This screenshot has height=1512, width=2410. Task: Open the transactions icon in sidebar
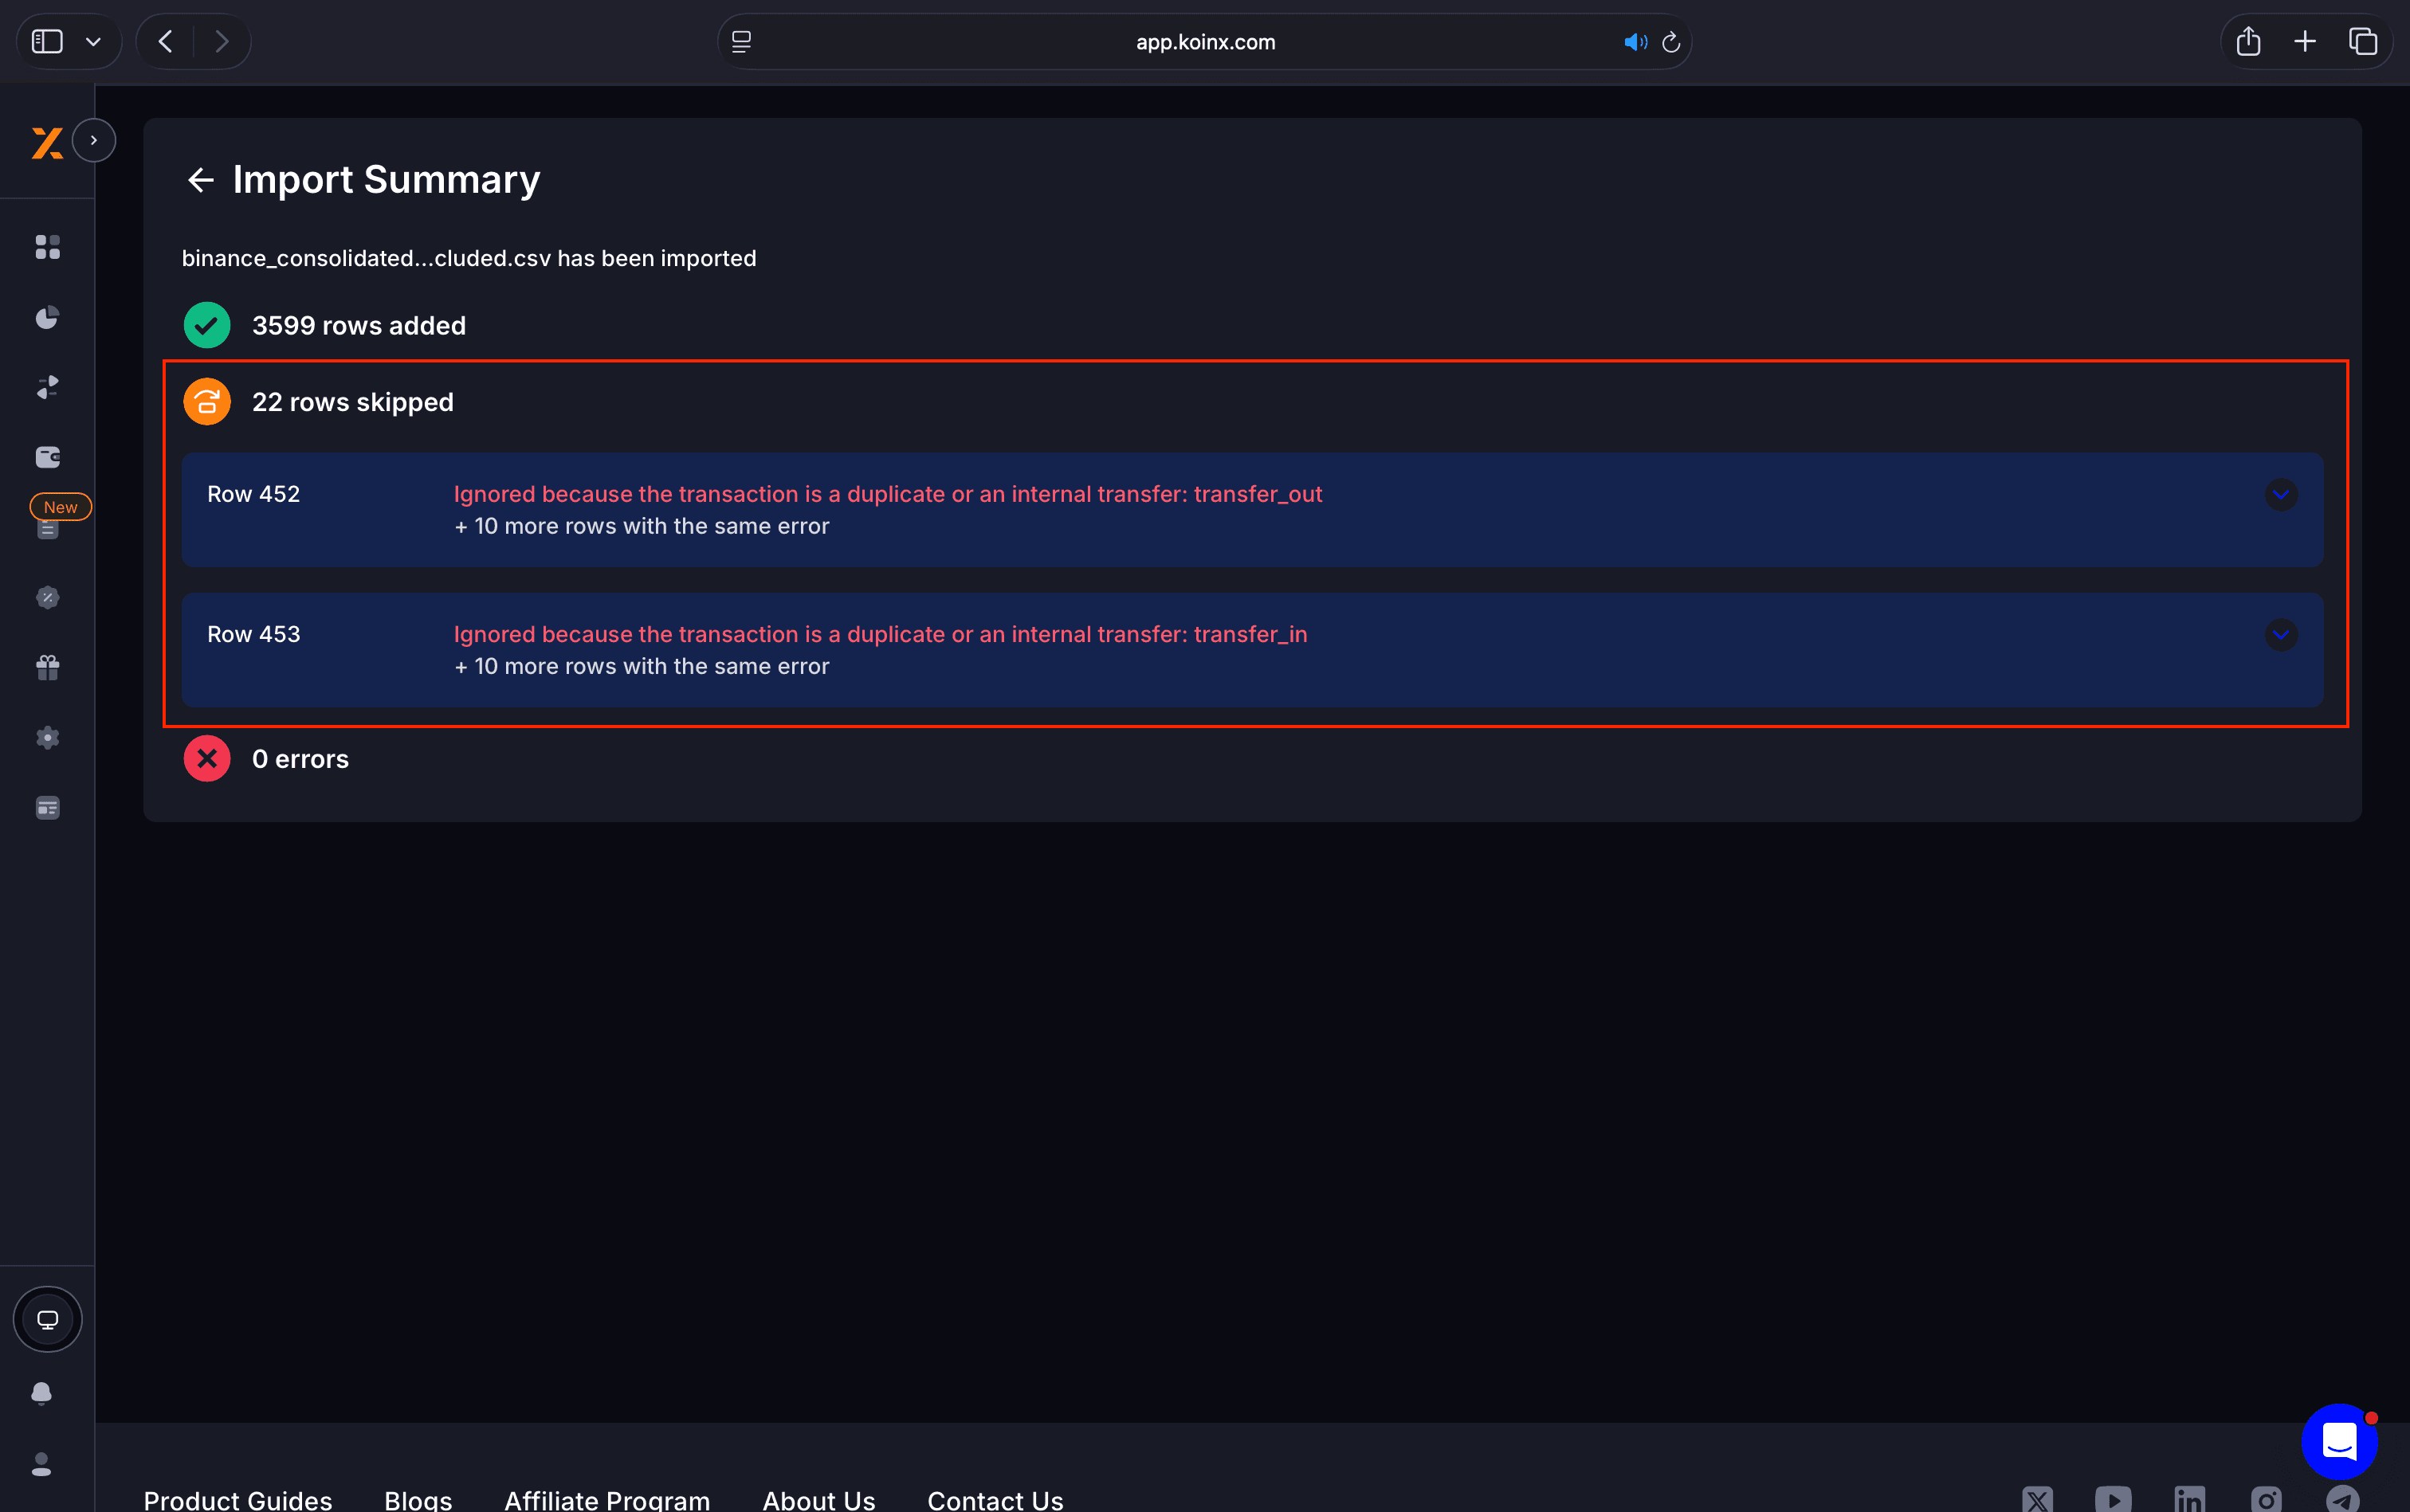[x=47, y=387]
